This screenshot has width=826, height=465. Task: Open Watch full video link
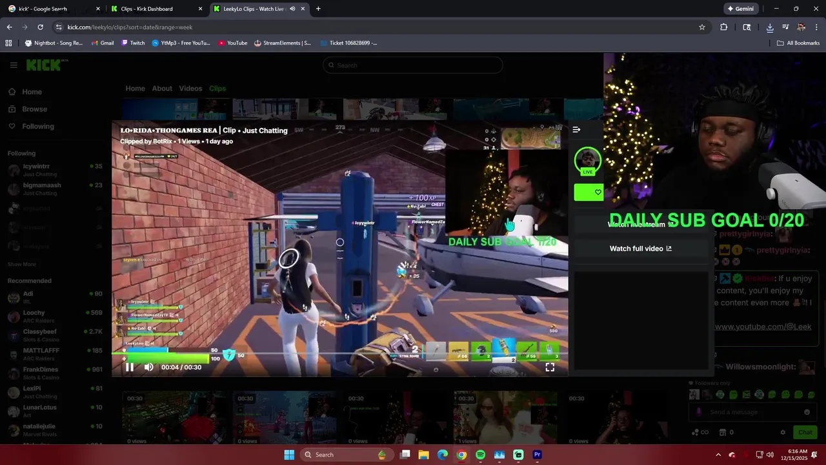pos(641,249)
